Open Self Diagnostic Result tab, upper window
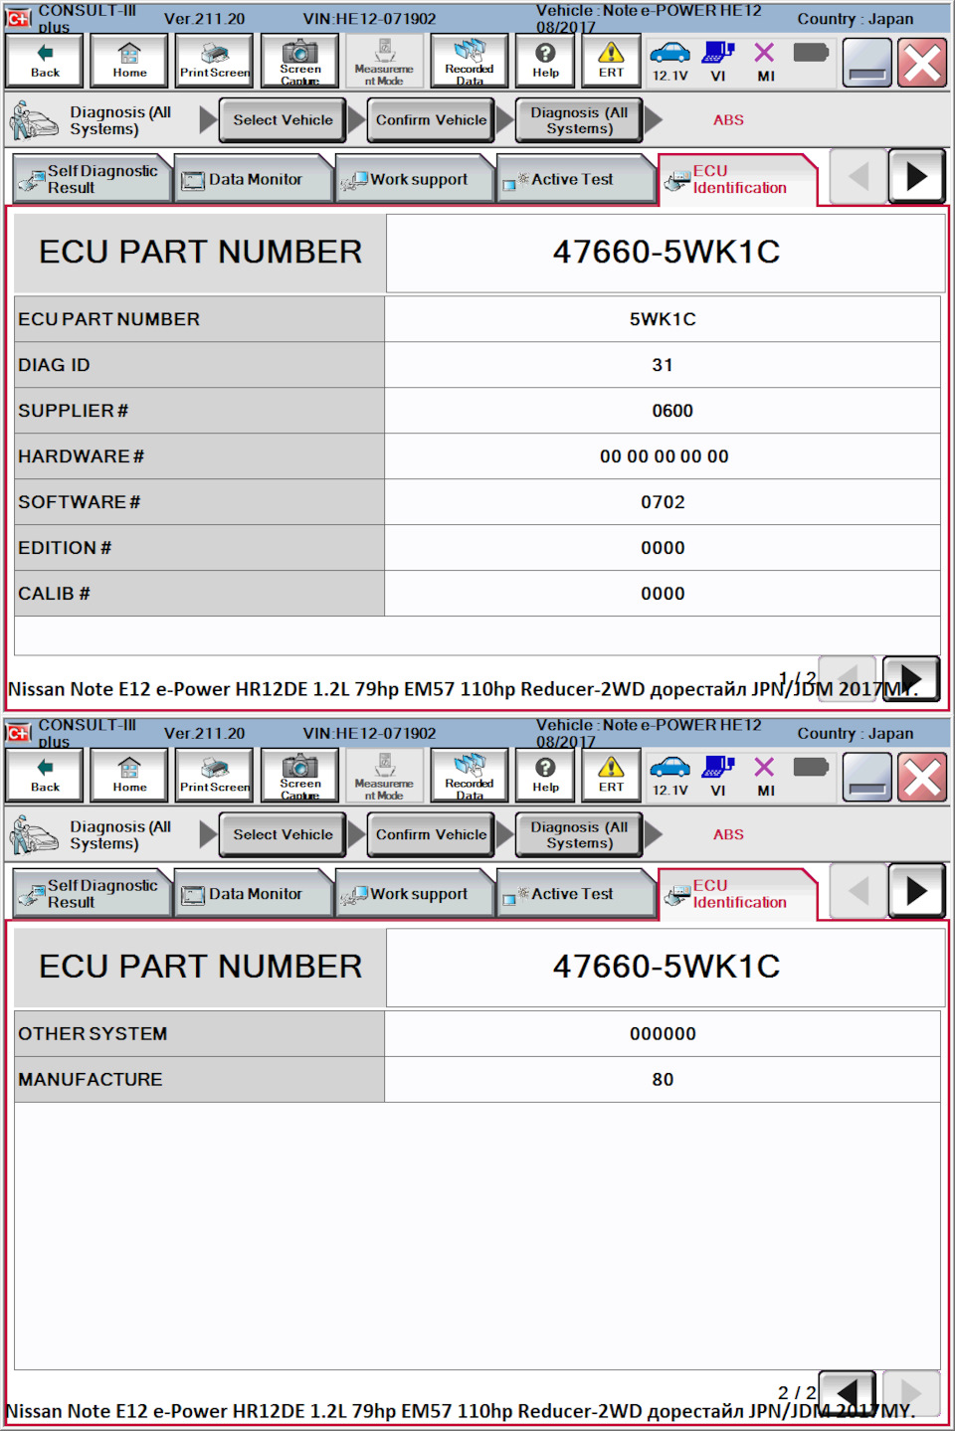Screen dimensions: 955x1431 pyautogui.click(x=92, y=179)
